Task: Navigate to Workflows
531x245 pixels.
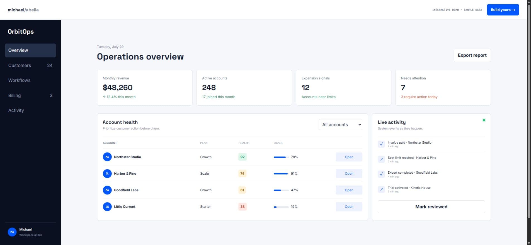Action: (30, 80)
